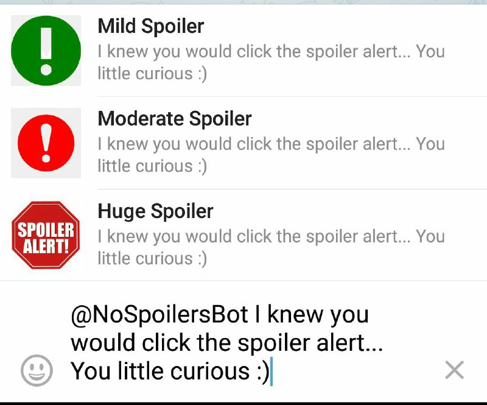Select the Moderate Spoiler title

tap(175, 118)
